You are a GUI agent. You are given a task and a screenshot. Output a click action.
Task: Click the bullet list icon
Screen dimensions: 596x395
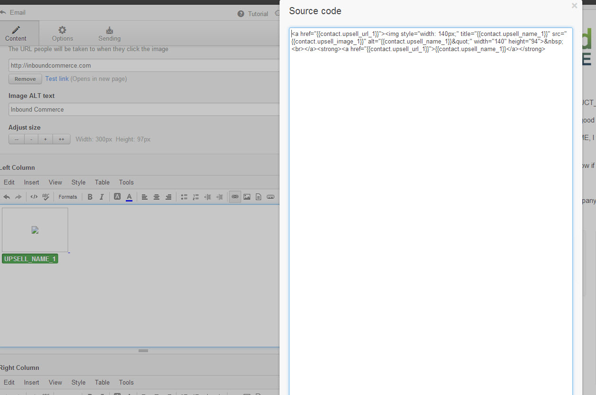tap(184, 197)
